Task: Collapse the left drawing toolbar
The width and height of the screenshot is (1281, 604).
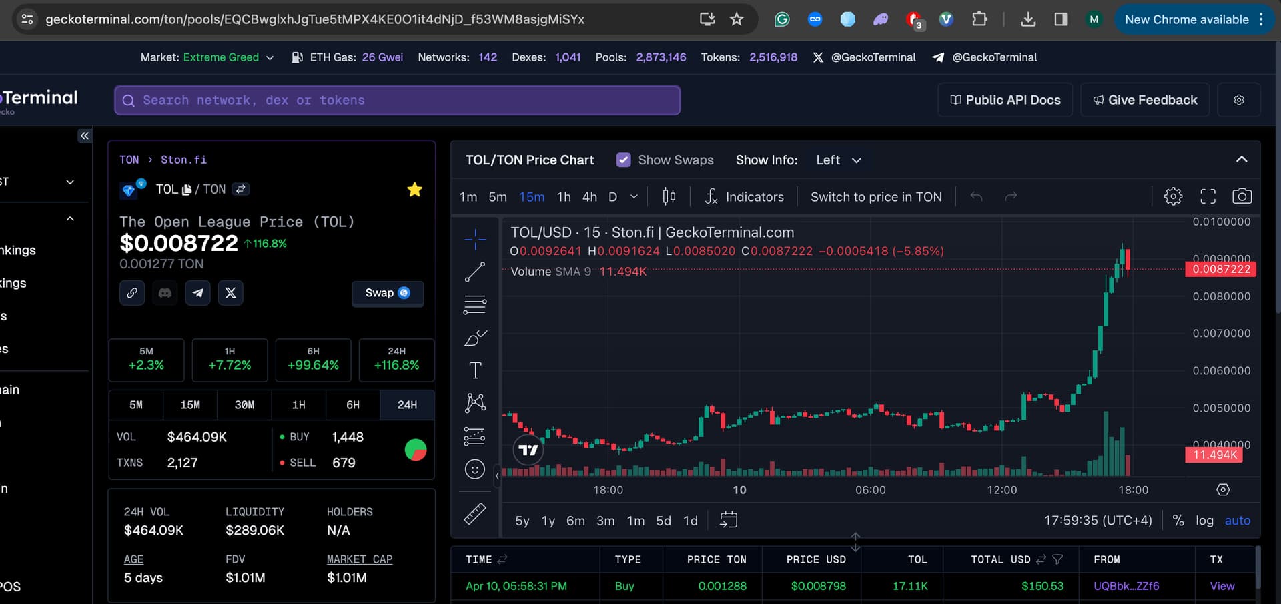Action: [497, 476]
